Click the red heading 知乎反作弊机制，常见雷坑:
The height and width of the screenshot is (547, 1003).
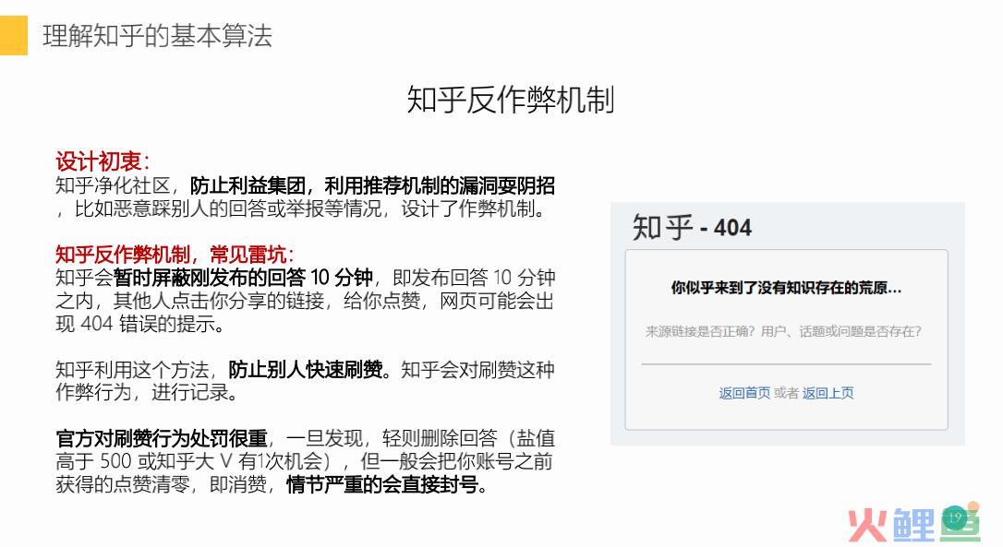pos(175,255)
